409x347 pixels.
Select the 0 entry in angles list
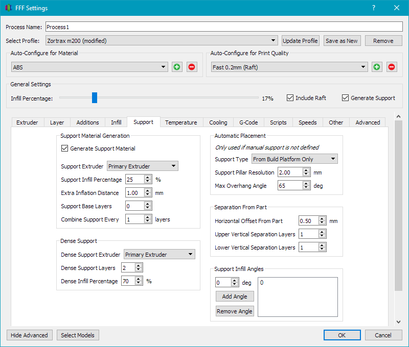(262, 282)
